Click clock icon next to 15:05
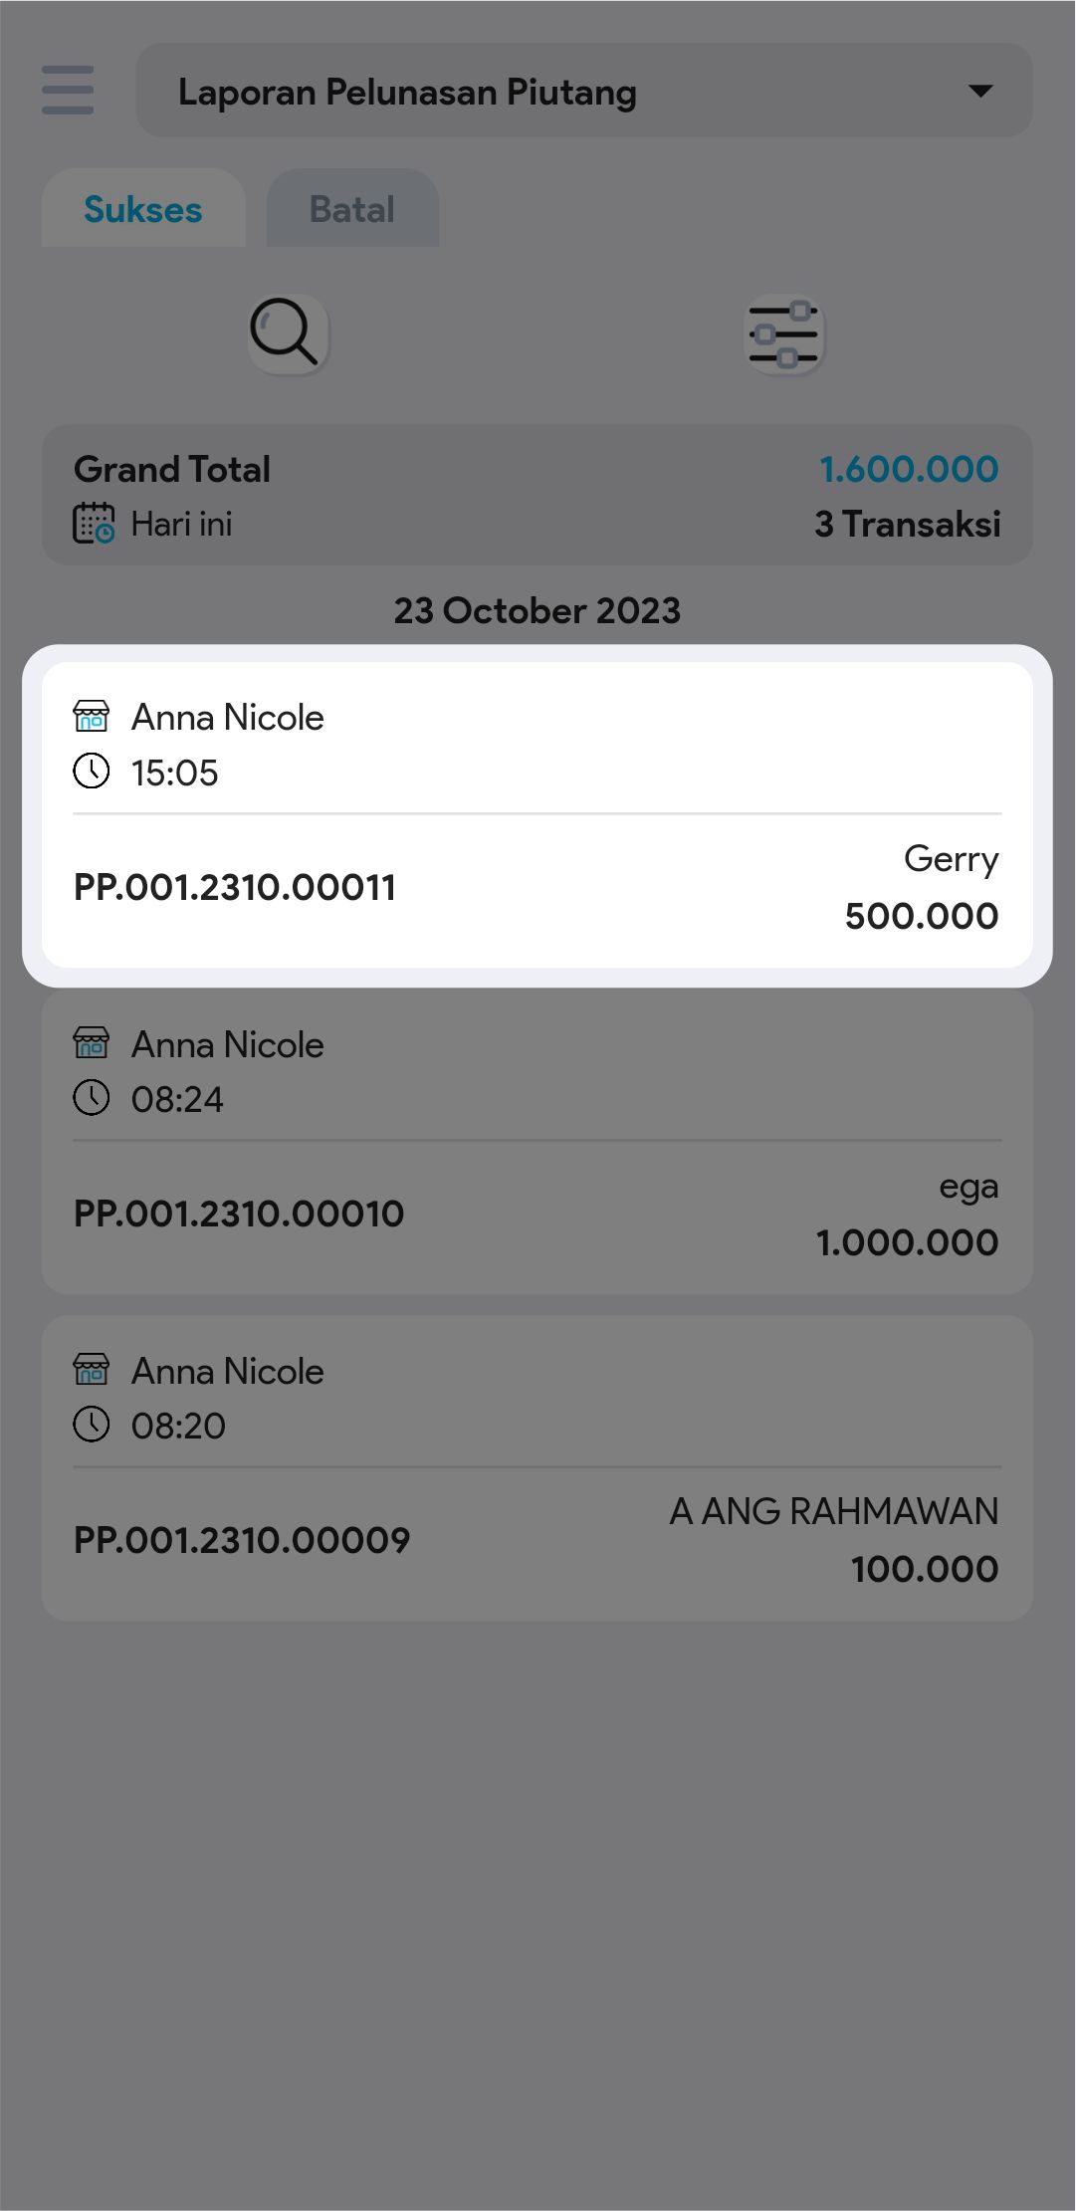The image size is (1076, 2211). pyautogui.click(x=92, y=772)
